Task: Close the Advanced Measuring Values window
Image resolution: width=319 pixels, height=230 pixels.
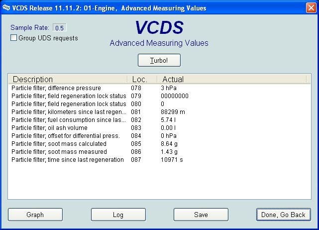Action: tap(311, 8)
